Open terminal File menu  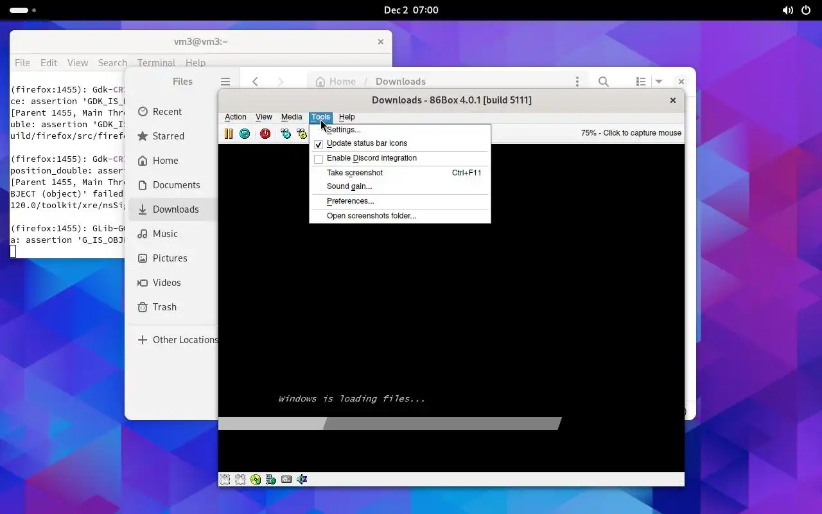coord(22,63)
